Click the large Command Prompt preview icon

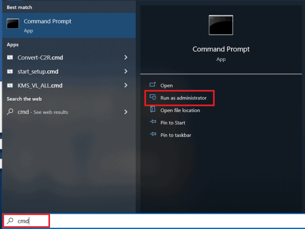(x=221, y=25)
